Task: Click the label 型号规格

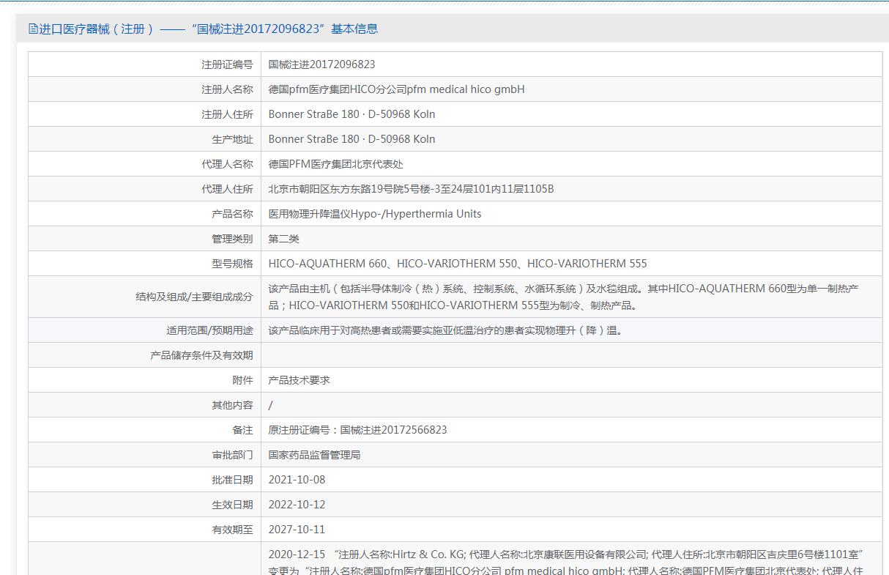Action: (x=232, y=264)
